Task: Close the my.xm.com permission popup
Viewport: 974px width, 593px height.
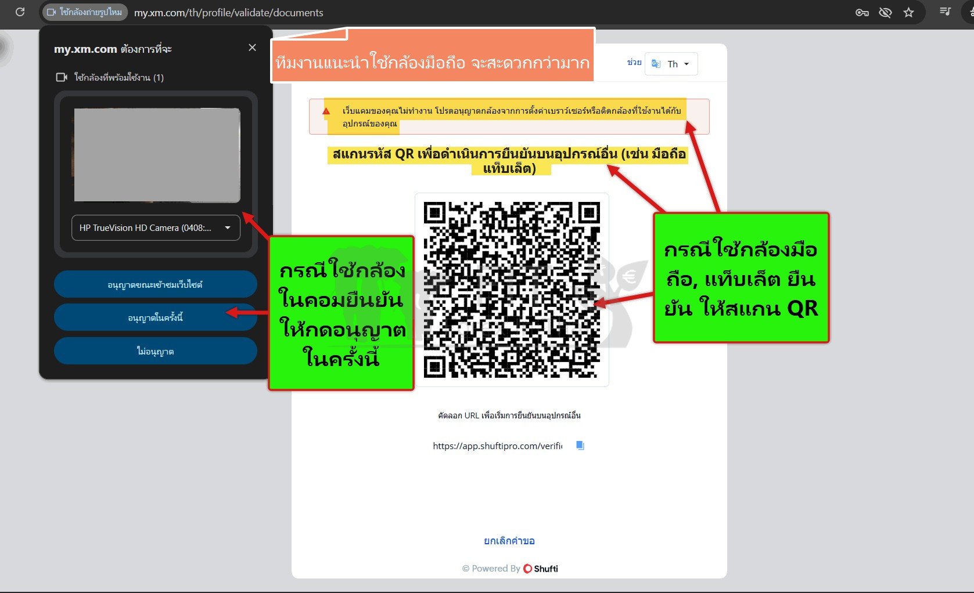Action: click(252, 48)
